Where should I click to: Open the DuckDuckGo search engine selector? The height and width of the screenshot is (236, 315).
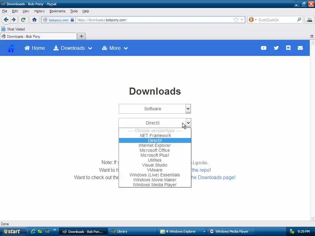(x=253, y=20)
